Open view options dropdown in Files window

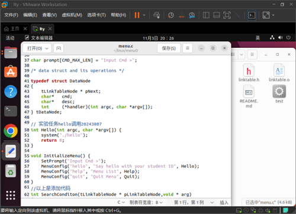coord(242,54)
